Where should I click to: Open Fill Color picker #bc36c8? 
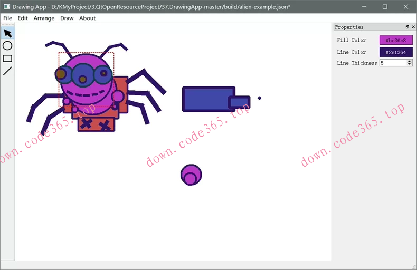click(396, 40)
